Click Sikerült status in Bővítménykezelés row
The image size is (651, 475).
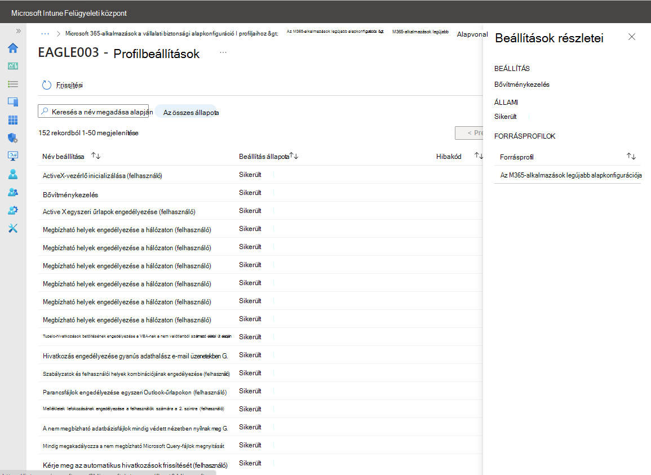coord(250,193)
